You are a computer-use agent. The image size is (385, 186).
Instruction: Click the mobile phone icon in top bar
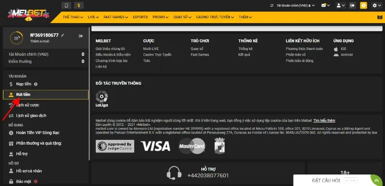[66, 5]
